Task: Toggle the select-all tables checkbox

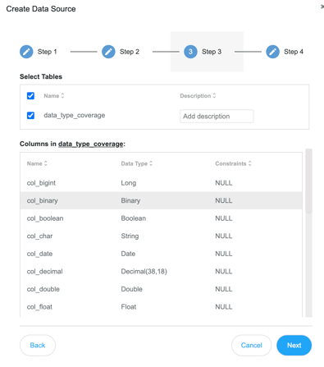Action: pos(30,96)
